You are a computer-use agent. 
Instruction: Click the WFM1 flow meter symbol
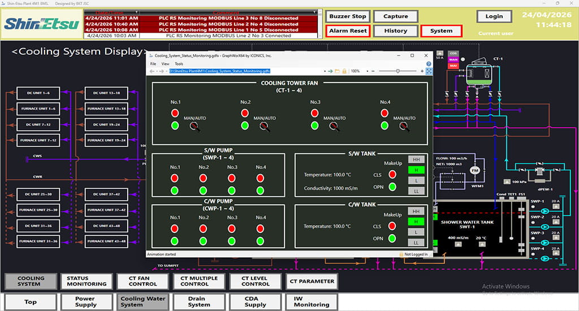[x=475, y=170]
